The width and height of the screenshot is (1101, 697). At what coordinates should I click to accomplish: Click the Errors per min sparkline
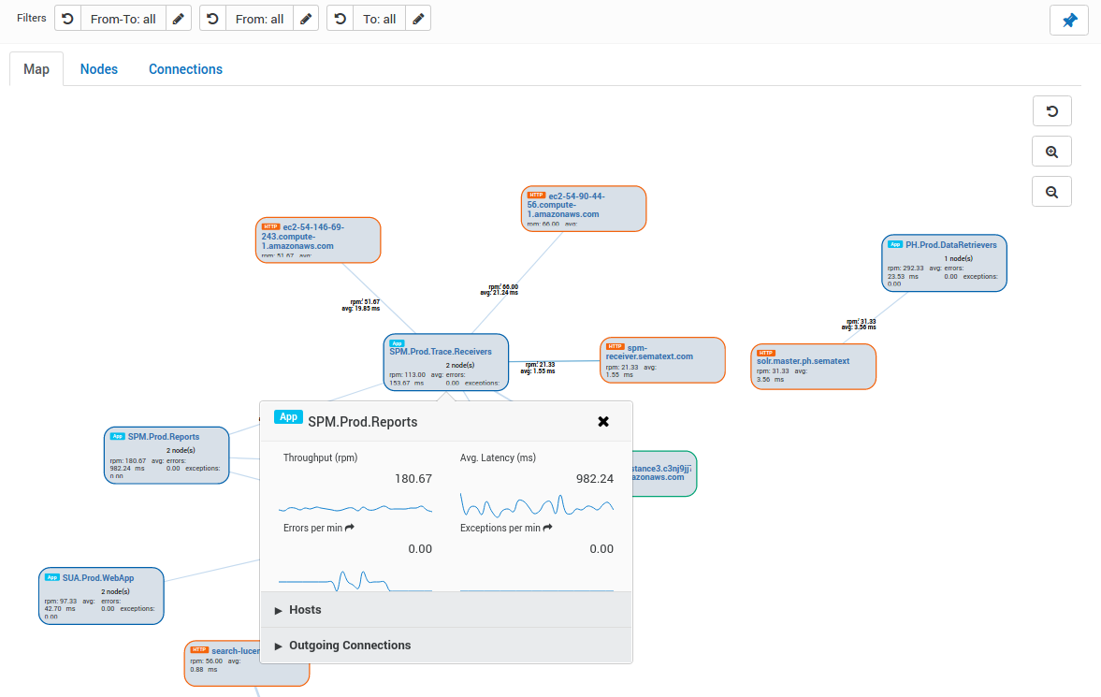355,580
